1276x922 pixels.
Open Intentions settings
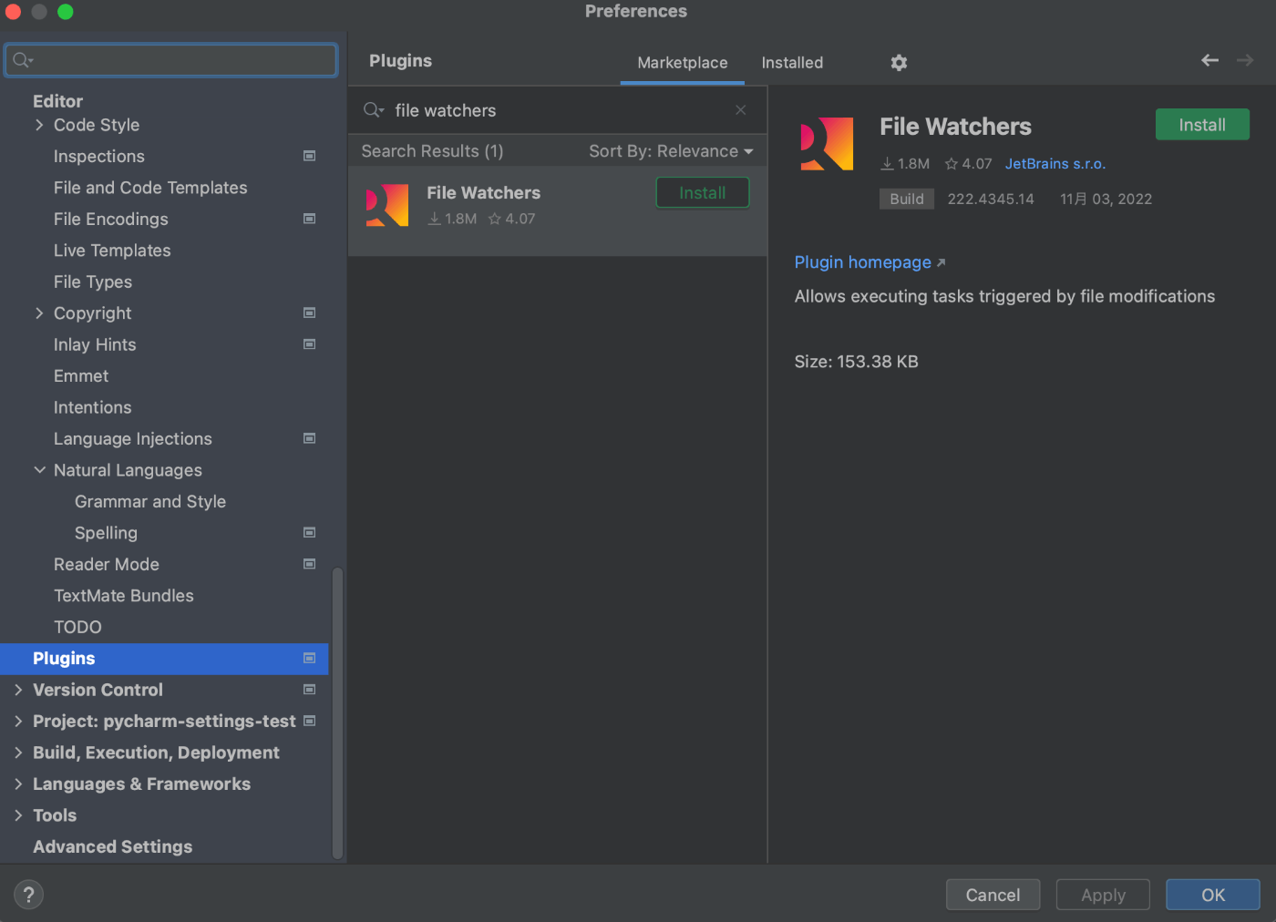(x=92, y=407)
